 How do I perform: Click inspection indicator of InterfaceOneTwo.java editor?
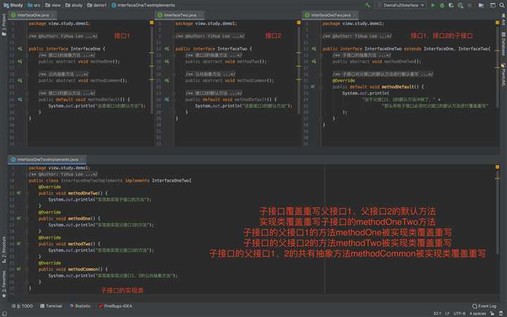(x=497, y=23)
